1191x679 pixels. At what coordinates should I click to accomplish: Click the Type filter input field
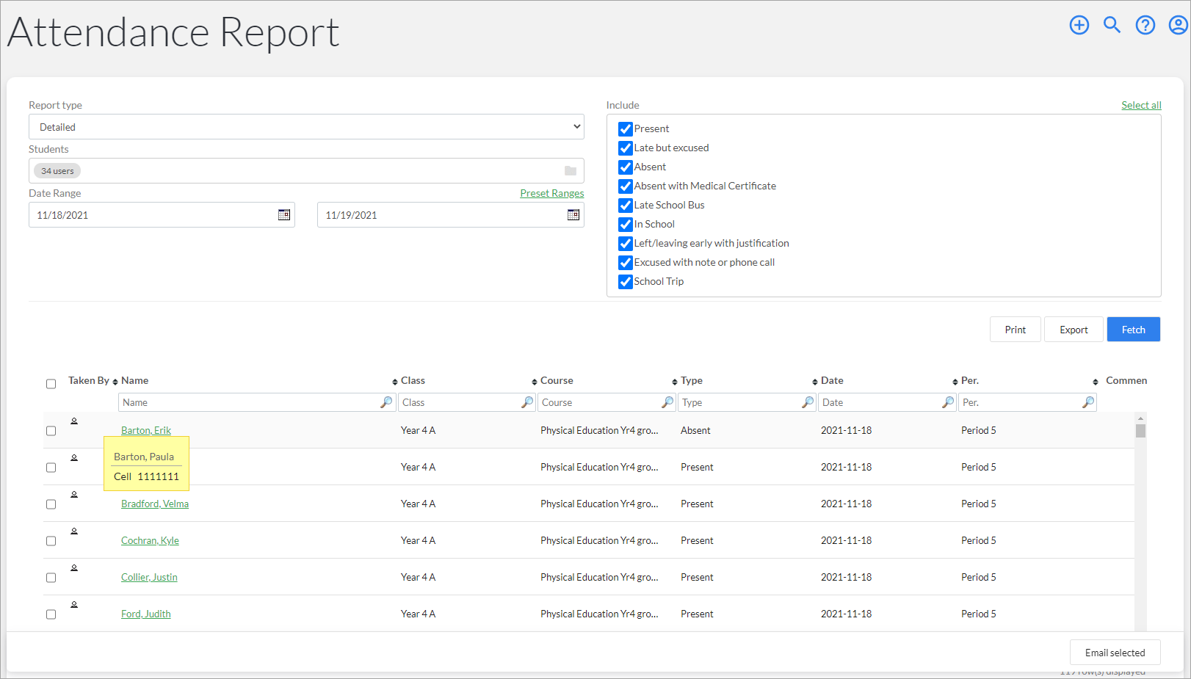click(747, 402)
